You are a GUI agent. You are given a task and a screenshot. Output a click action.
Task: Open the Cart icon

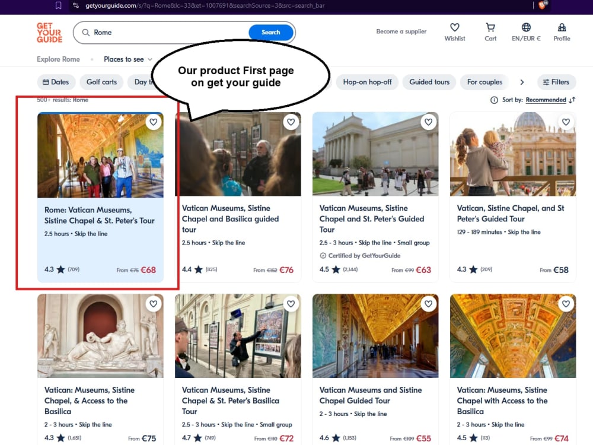490,27
